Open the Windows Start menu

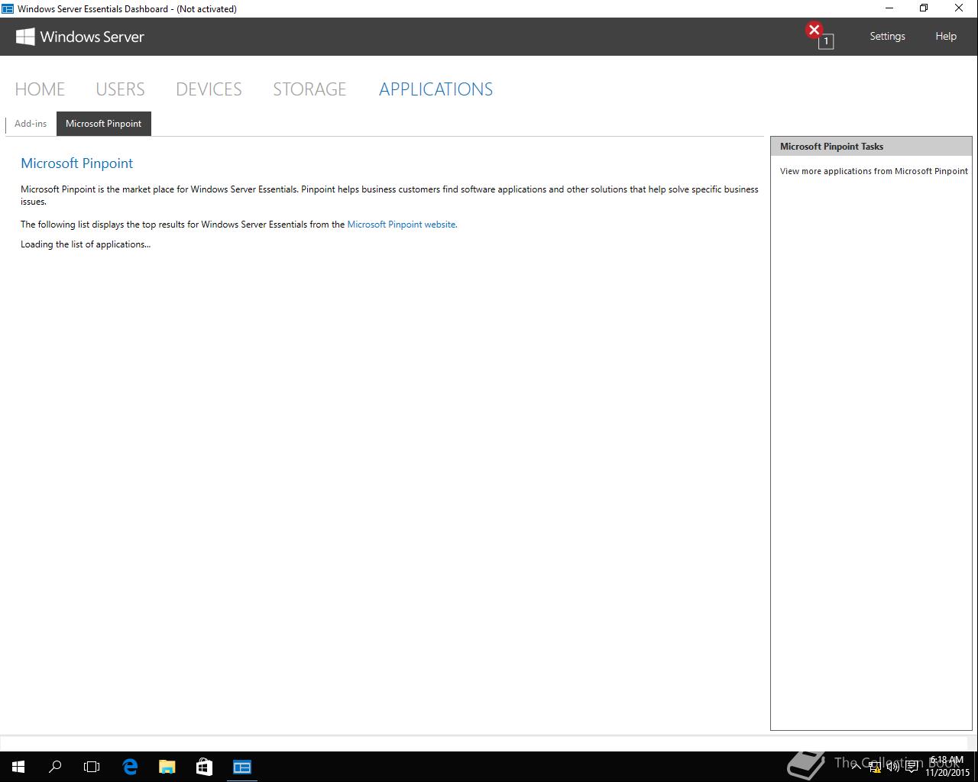[18, 767]
